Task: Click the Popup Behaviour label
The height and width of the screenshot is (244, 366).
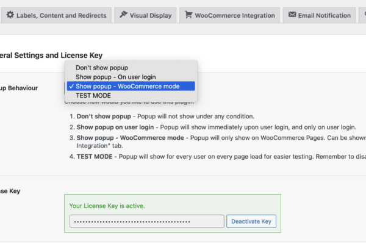Action: pyautogui.click(x=19, y=88)
